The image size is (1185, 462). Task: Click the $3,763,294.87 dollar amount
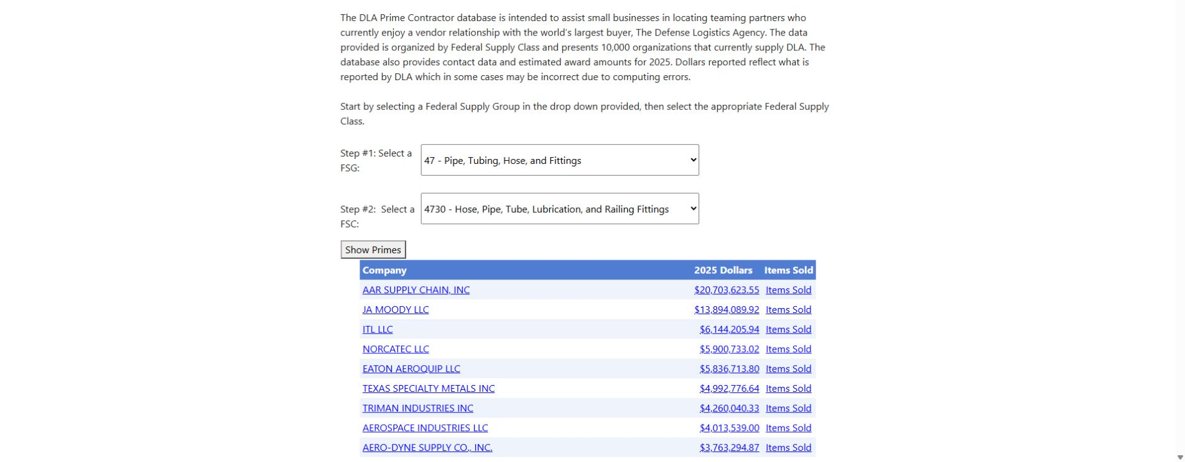[730, 448]
